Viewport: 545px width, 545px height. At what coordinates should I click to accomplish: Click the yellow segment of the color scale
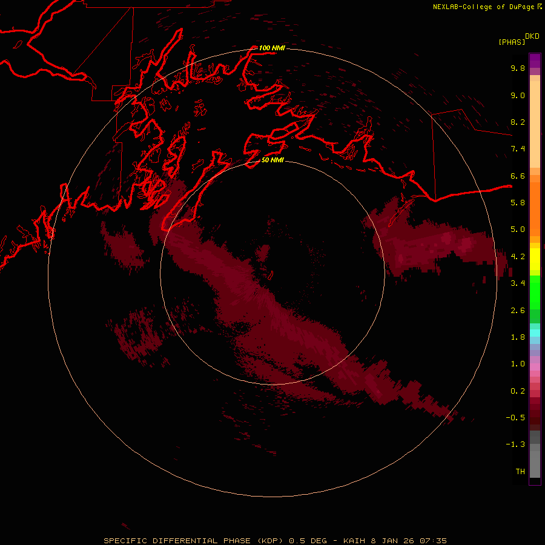click(535, 259)
